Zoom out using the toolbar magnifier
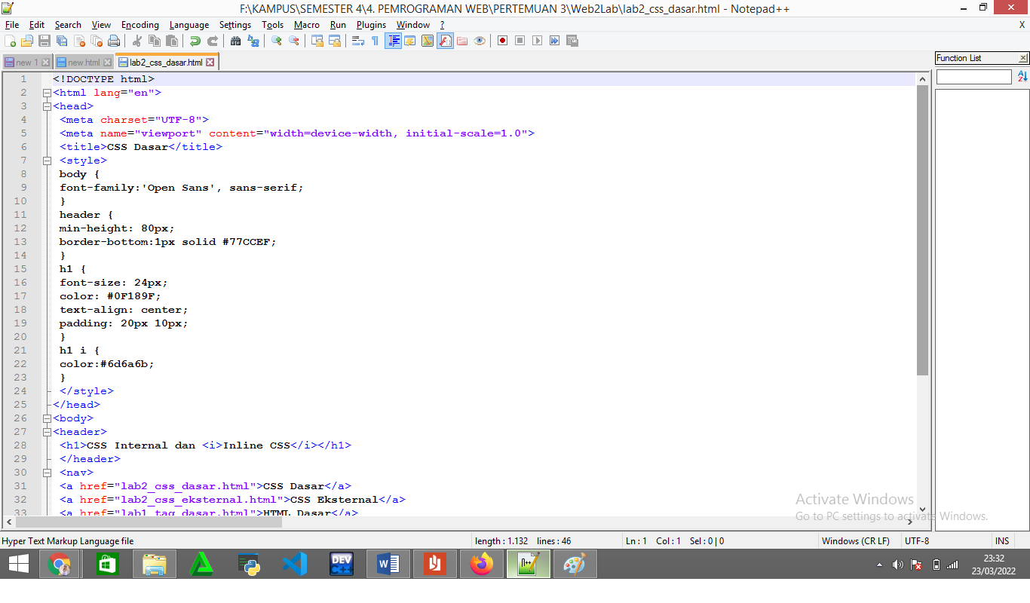The width and height of the screenshot is (1030, 603). (x=294, y=41)
